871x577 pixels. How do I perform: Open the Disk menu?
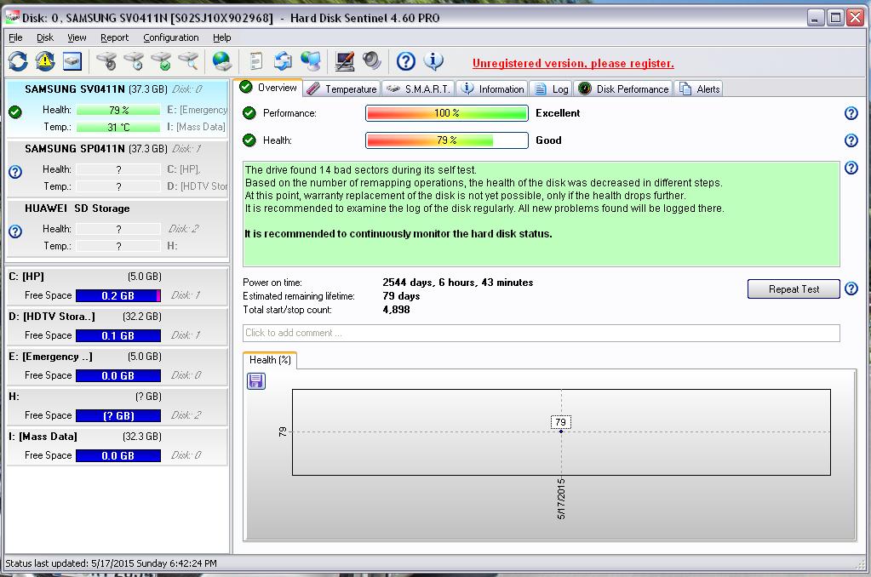pos(45,37)
